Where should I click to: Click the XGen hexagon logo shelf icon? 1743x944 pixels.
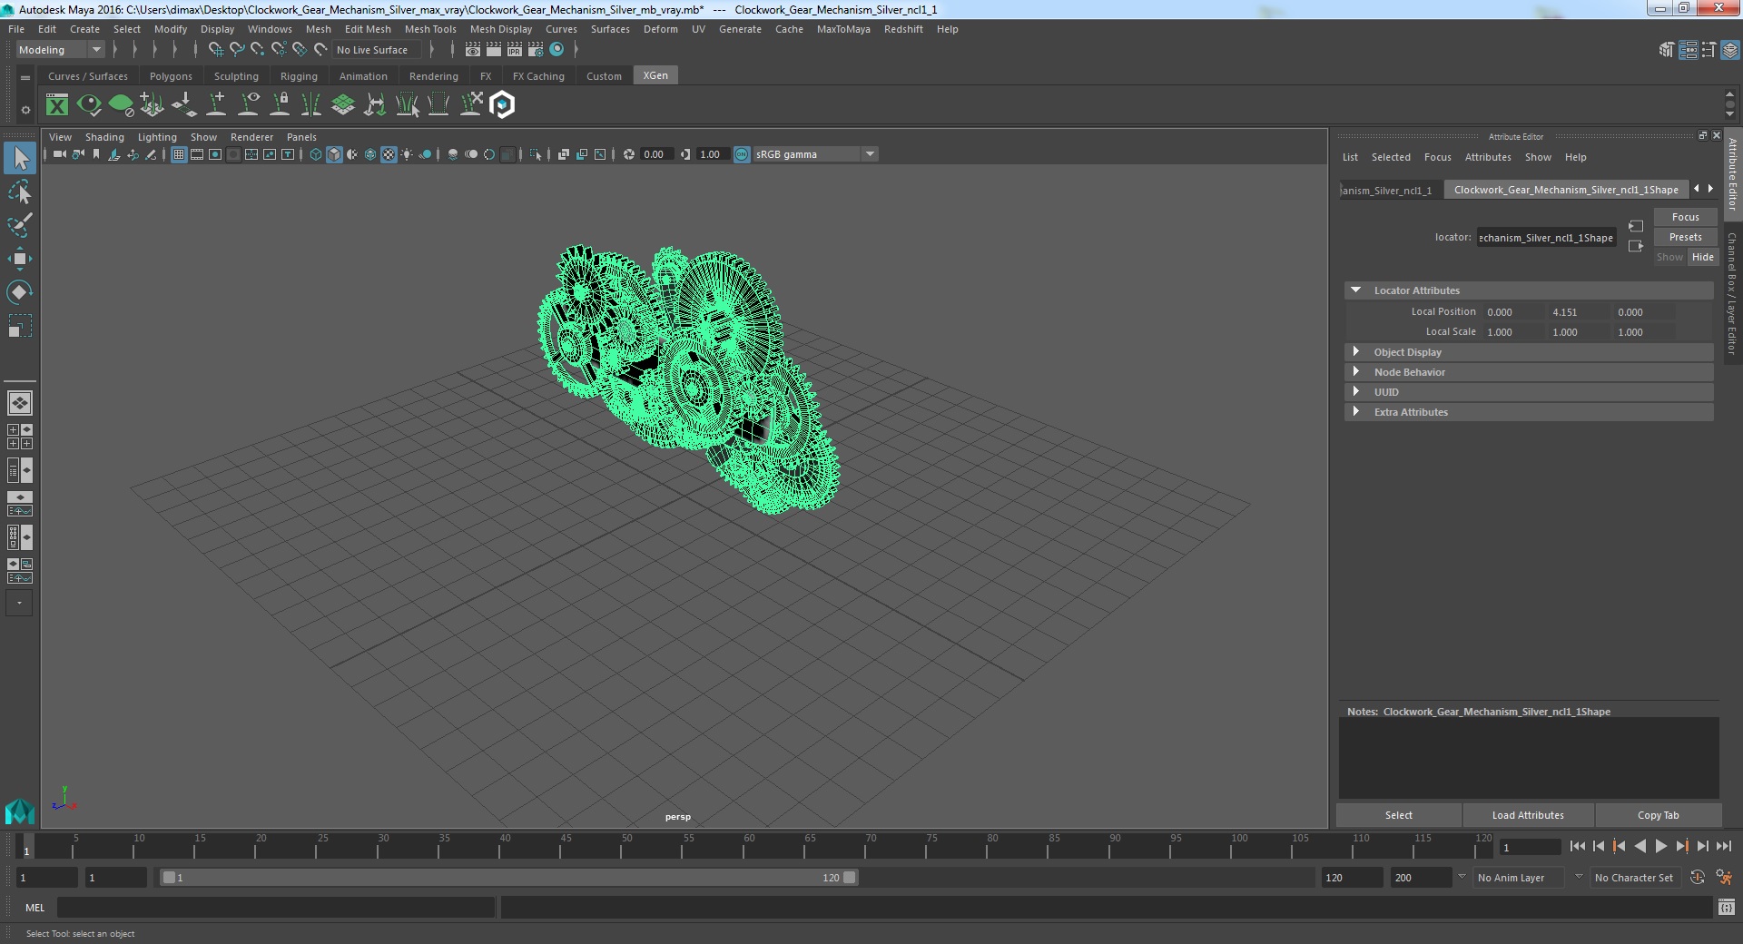pyautogui.click(x=502, y=105)
